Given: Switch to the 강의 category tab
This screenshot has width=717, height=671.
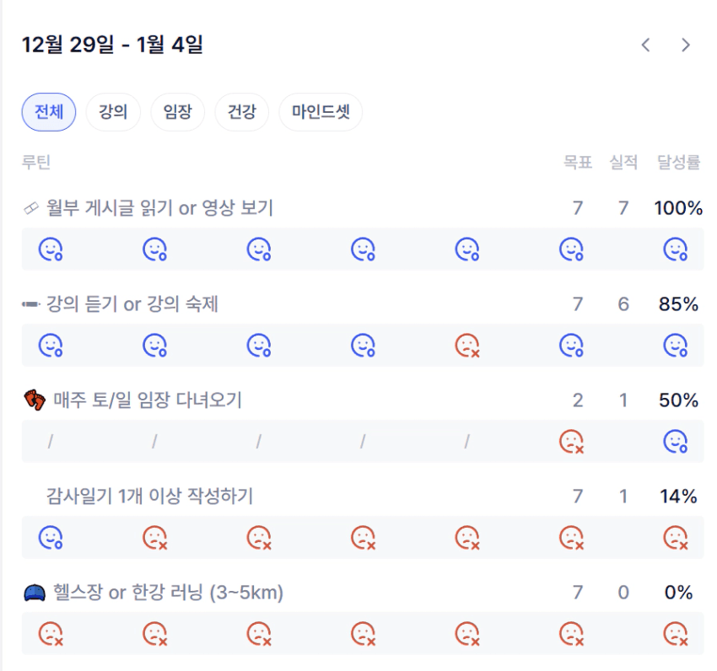Looking at the screenshot, I should 113,112.
